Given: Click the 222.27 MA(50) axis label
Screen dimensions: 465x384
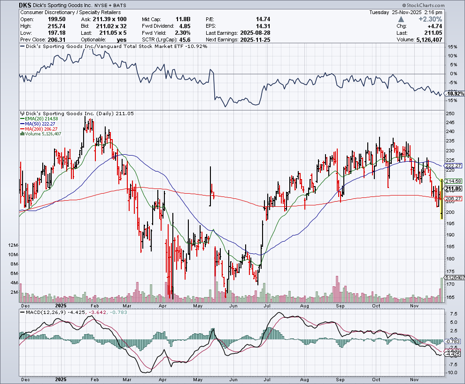Looking at the screenshot, I should tap(454, 166).
